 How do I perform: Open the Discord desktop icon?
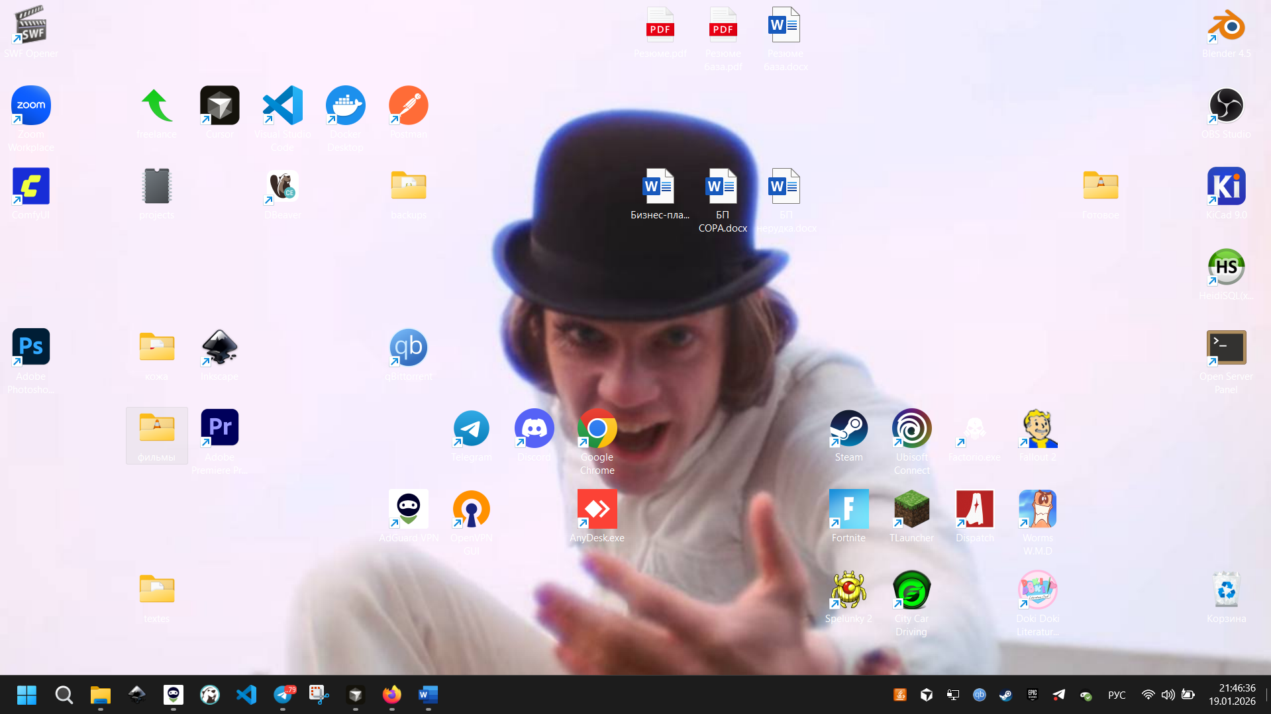(534, 429)
